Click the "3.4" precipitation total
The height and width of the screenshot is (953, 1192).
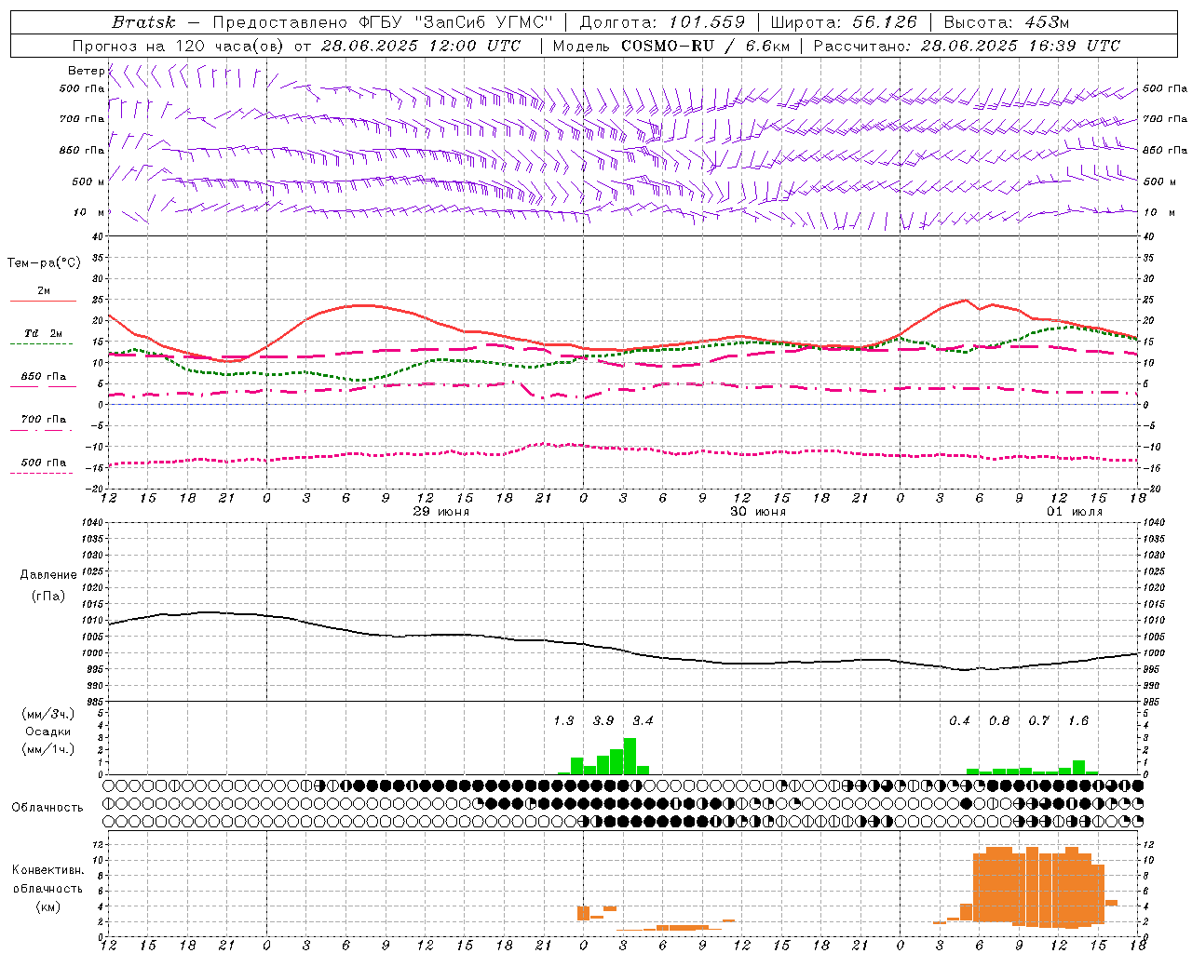point(643,720)
